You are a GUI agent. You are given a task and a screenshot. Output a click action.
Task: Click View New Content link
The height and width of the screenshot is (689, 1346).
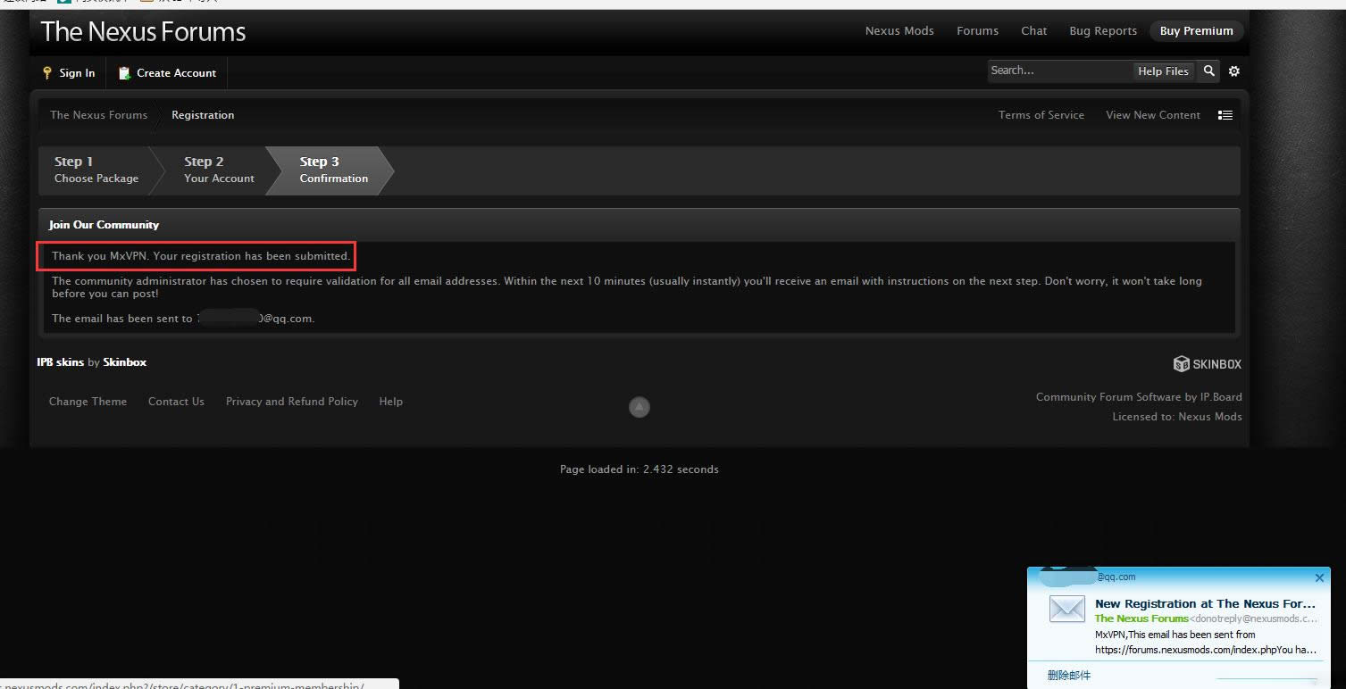click(x=1152, y=115)
